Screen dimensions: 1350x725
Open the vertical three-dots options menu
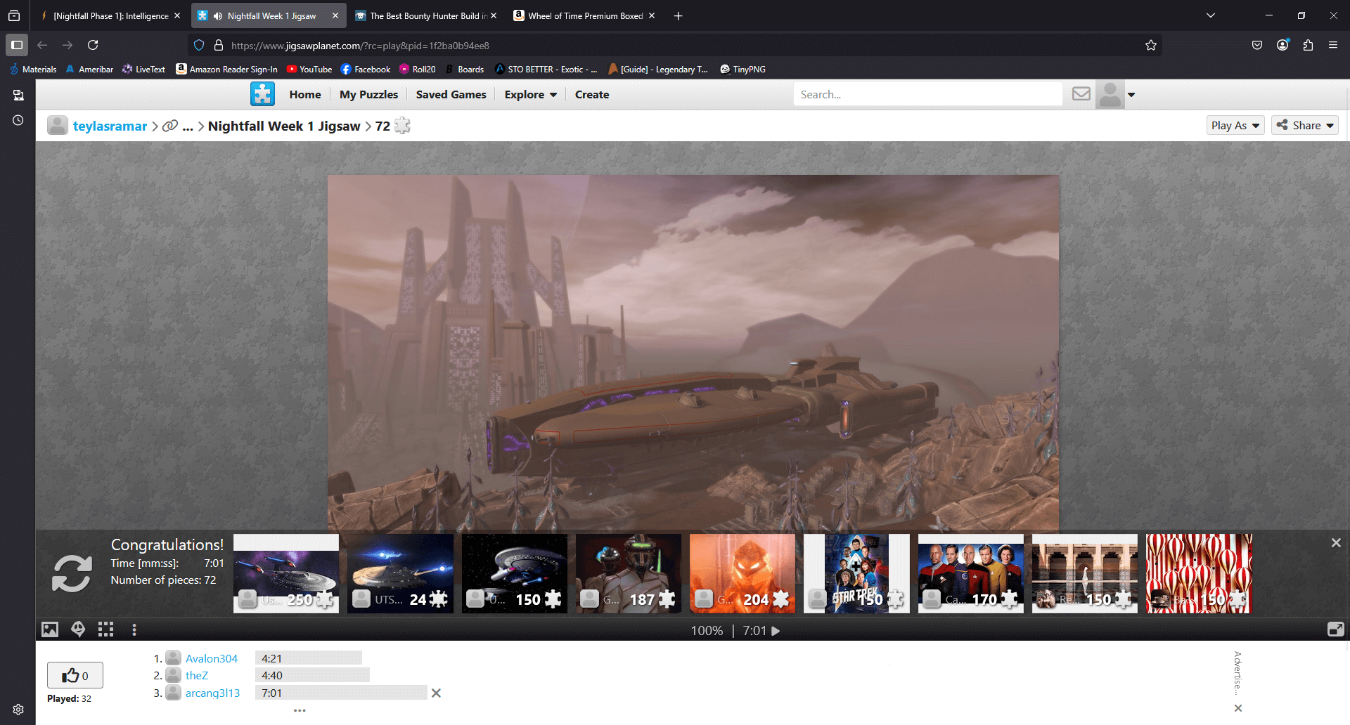[x=134, y=629]
